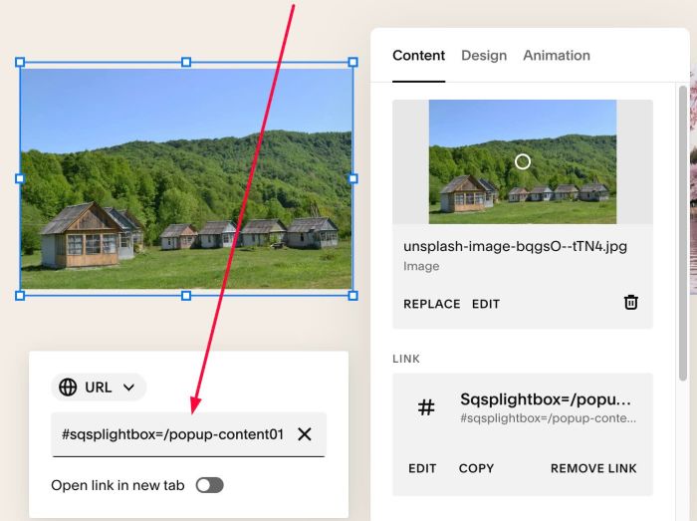Click the gray #sqsplightbox=/popup-conte... subtitle
The width and height of the screenshot is (697, 521).
548,418
